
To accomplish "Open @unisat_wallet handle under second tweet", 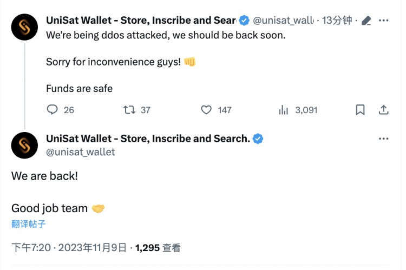I will click(80, 152).
